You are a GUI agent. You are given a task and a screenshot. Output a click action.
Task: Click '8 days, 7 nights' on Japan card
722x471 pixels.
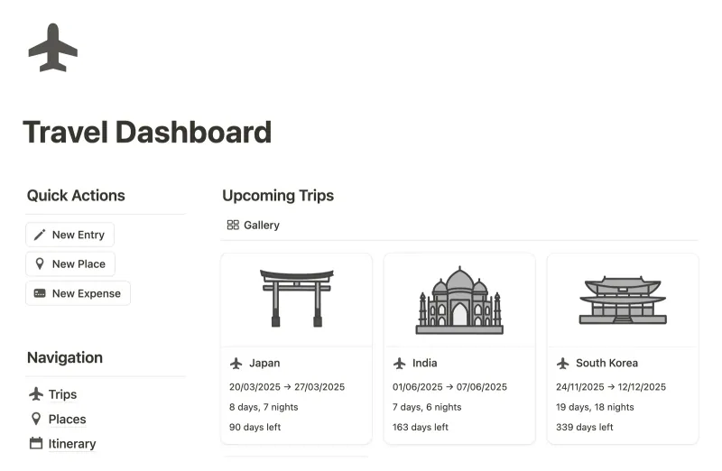(x=264, y=408)
